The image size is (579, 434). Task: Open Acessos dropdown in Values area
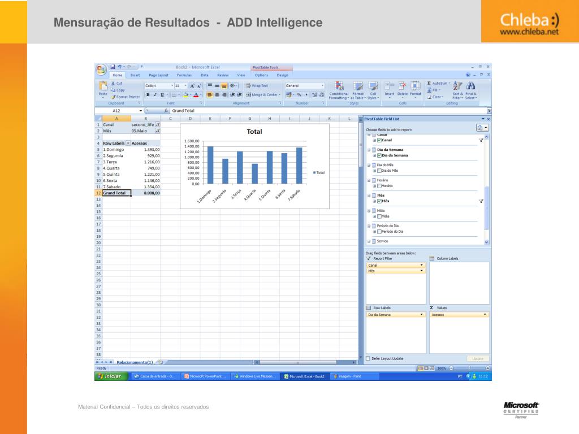click(485, 315)
